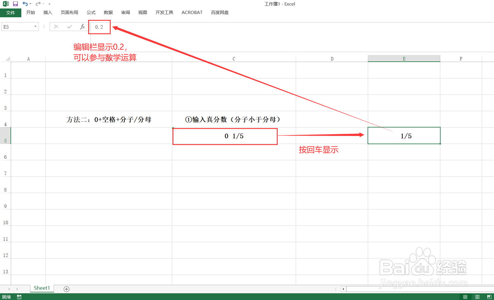Image resolution: width=494 pixels, height=300 pixels.
Task: Switch to the 插入 ribbon tab
Action: coord(48,13)
